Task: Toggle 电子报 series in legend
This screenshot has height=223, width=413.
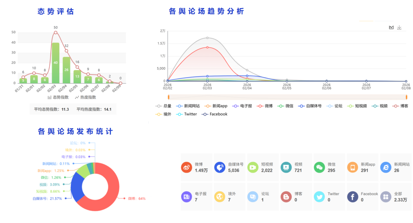Action: [242, 106]
